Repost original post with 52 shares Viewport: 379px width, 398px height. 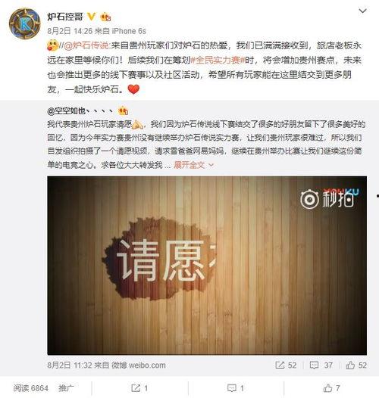(286, 365)
